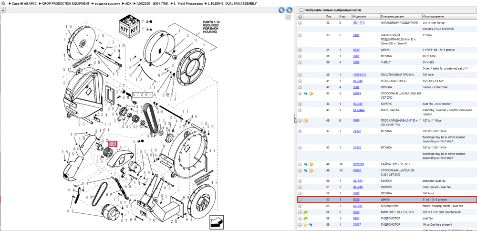Click the arrow box at diagram bottom-right

coord(216,223)
